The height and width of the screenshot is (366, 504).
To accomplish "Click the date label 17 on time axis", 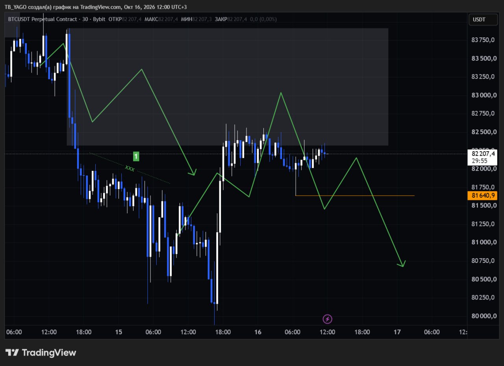I will pos(397,332).
